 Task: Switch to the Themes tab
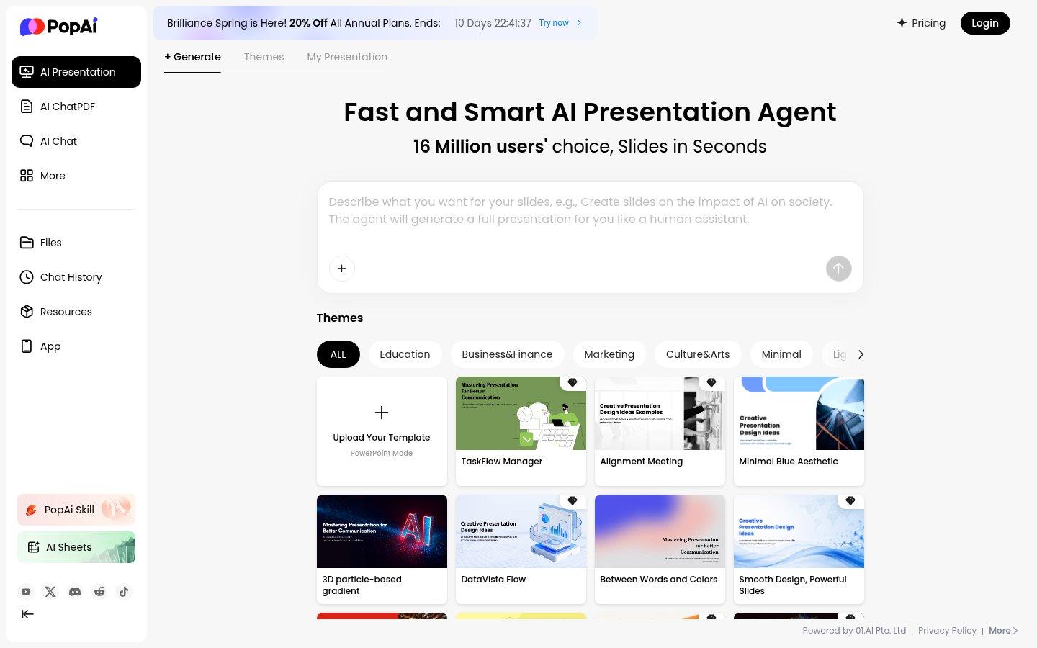pos(264,57)
